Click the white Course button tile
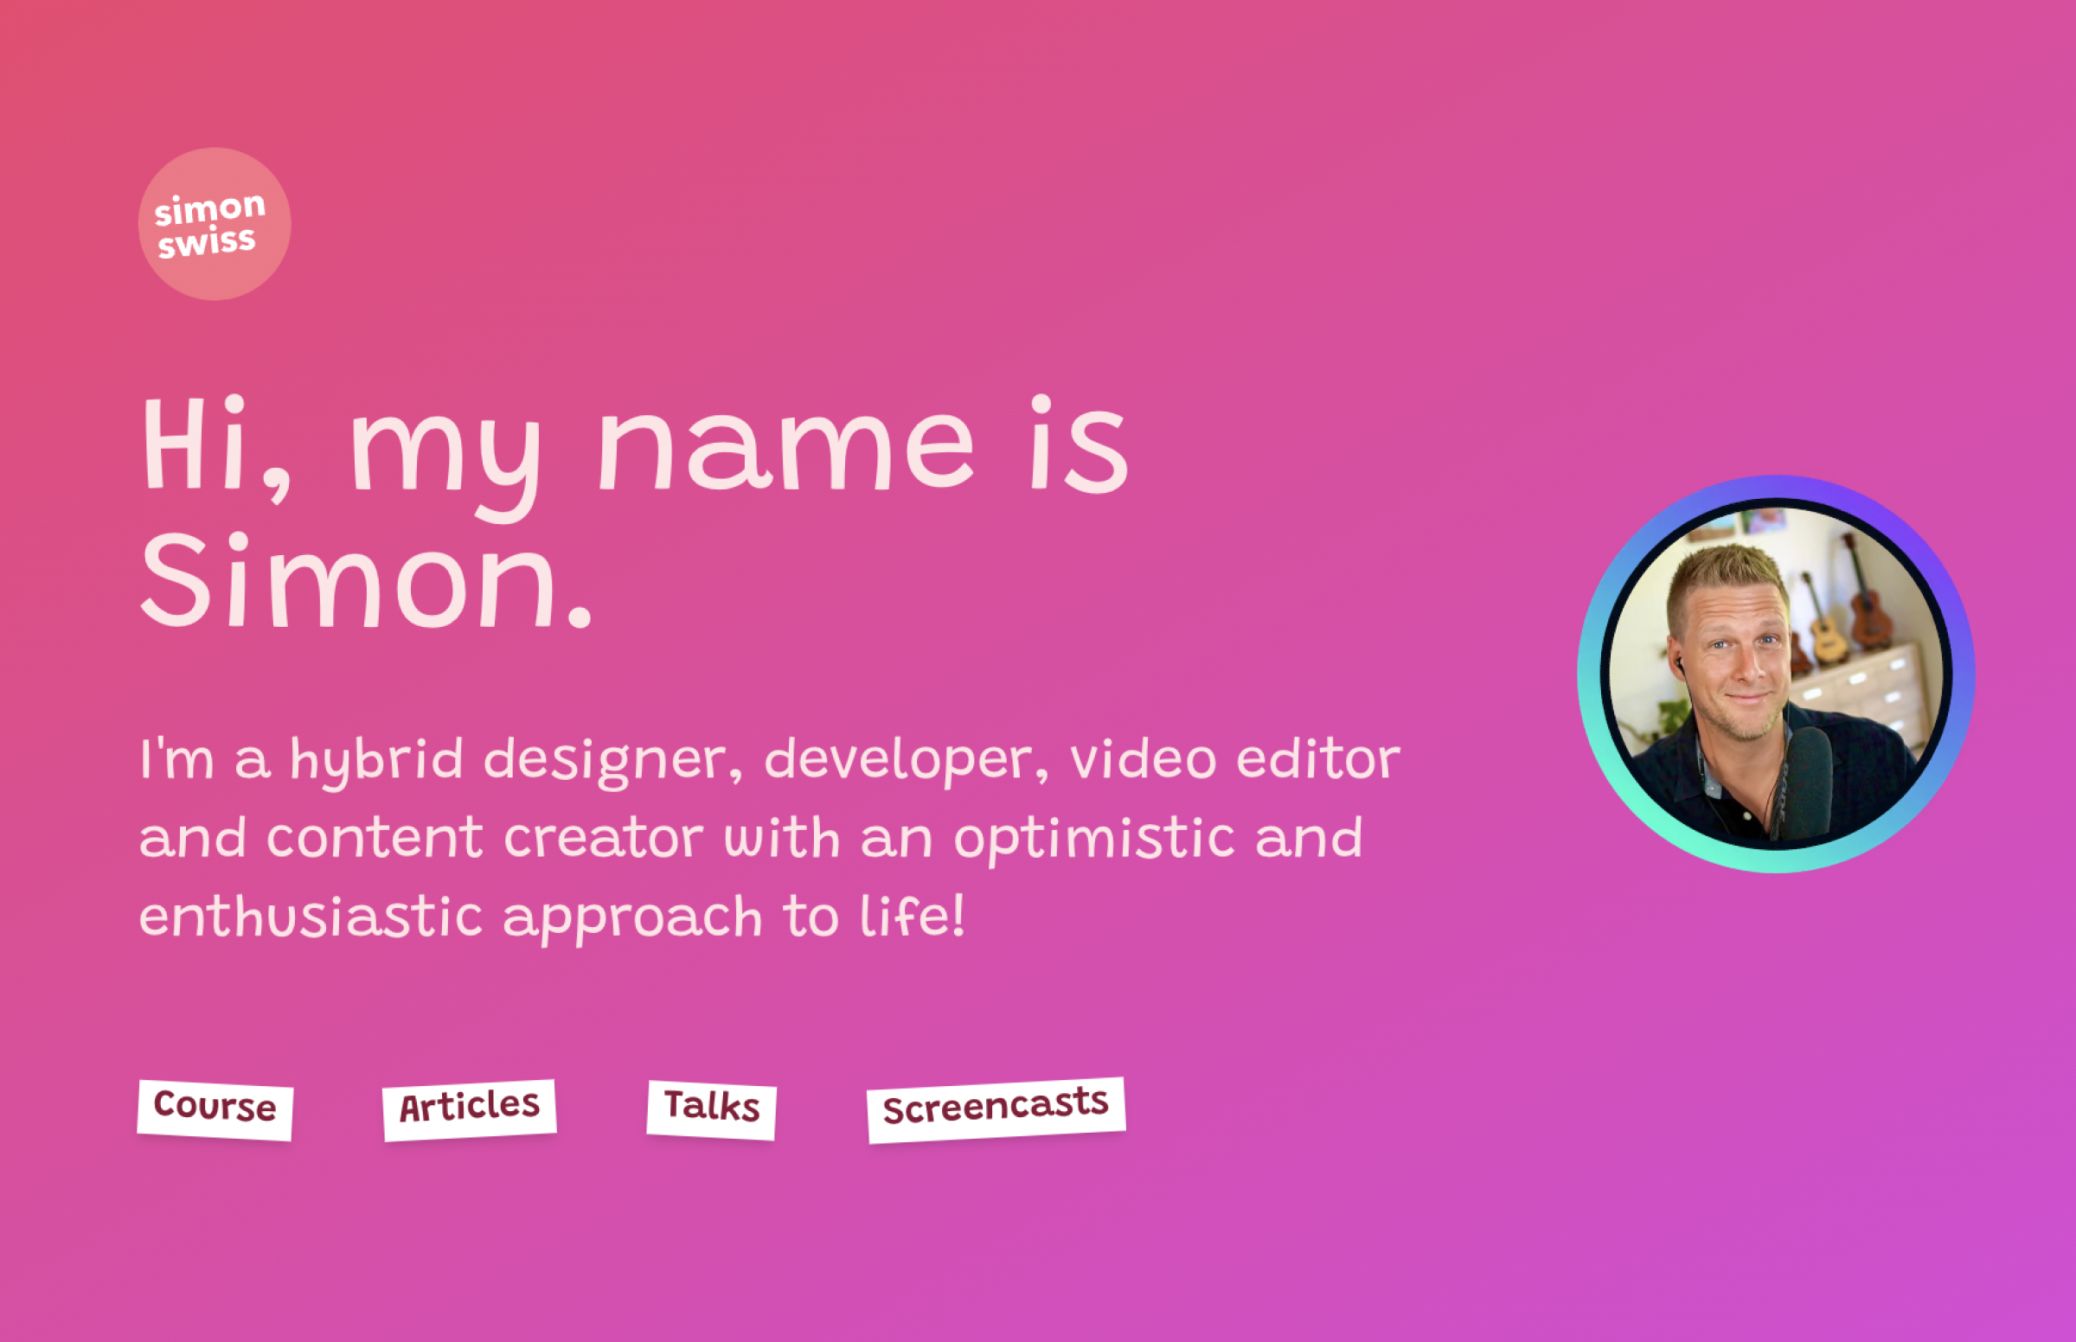 click(x=214, y=1109)
